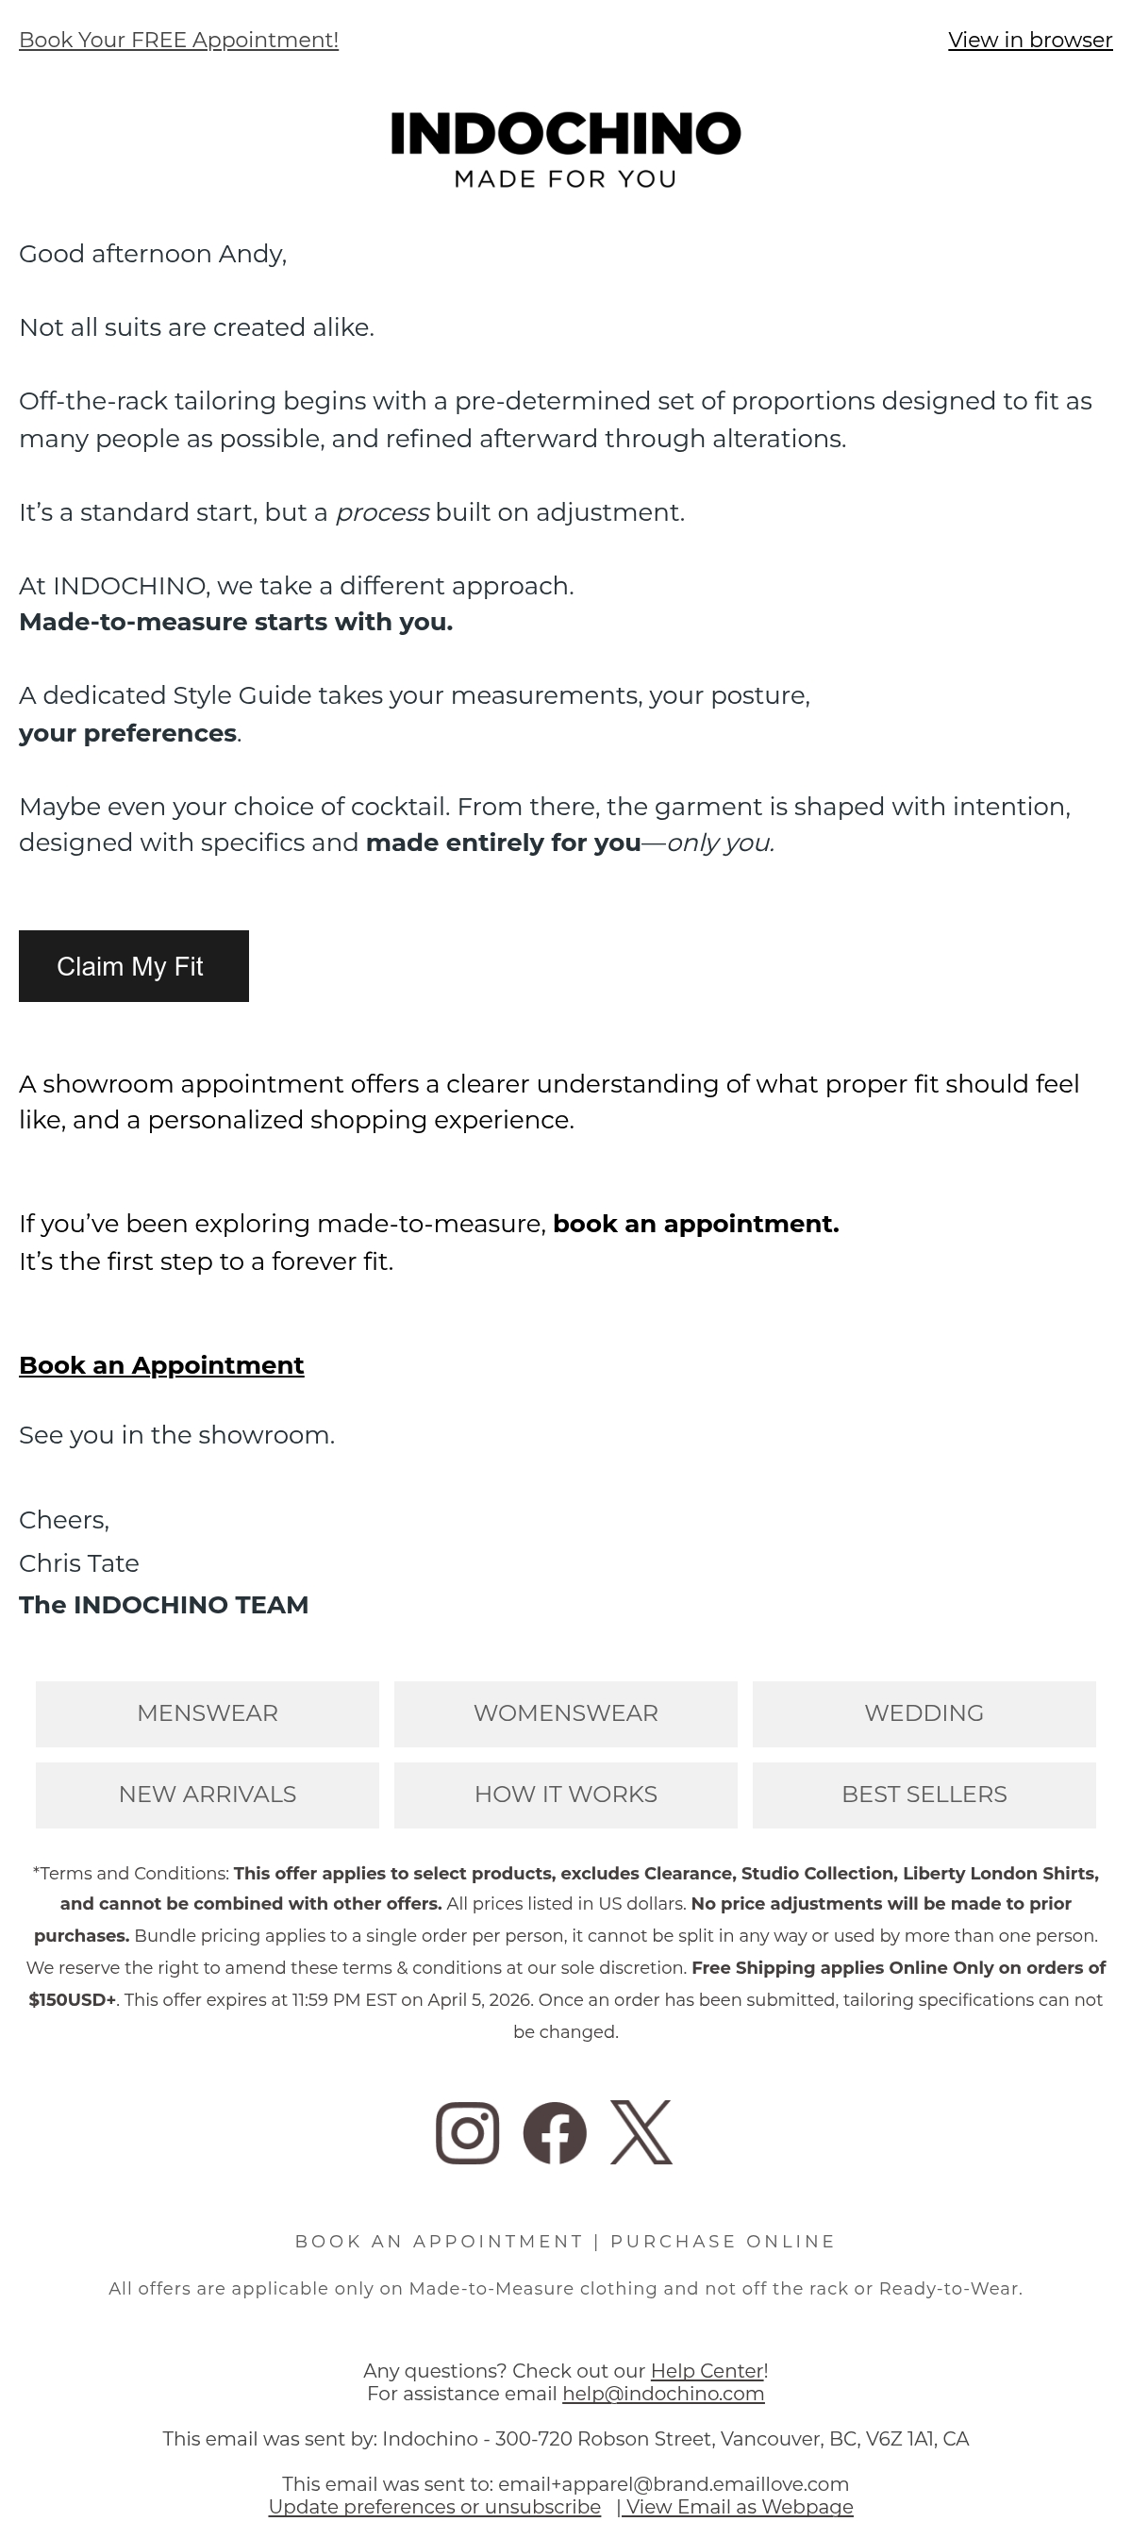Email help@indochino.com address link

click(x=663, y=2393)
